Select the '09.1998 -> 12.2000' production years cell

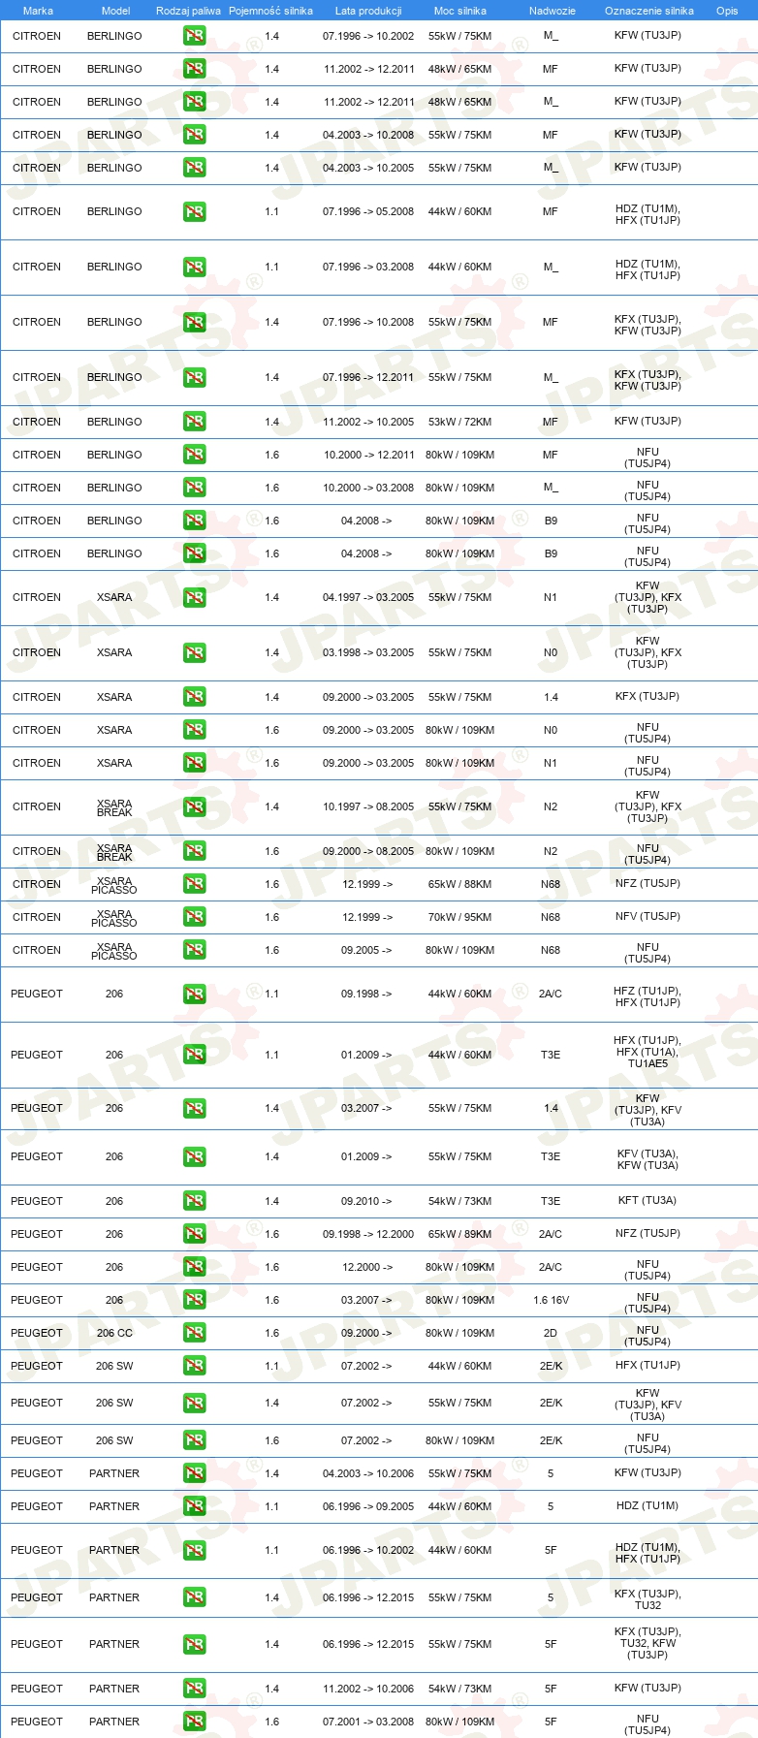[368, 1234]
